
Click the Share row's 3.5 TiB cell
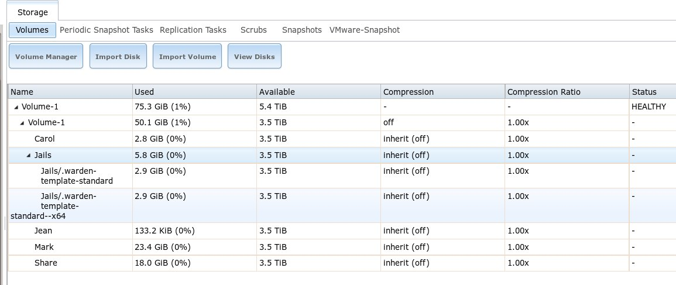click(318, 263)
